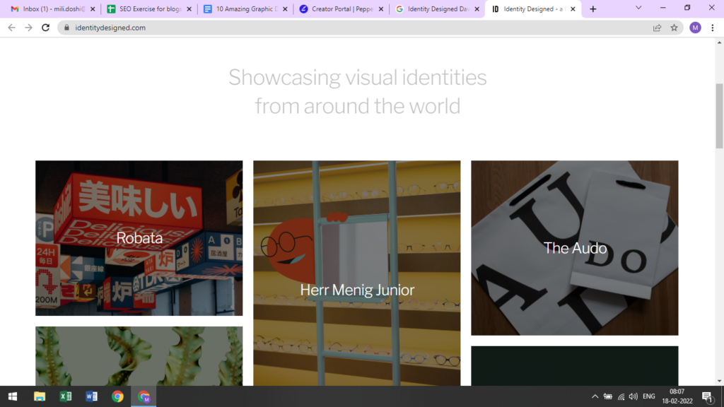Open File Explorer from the taskbar

click(40, 396)
